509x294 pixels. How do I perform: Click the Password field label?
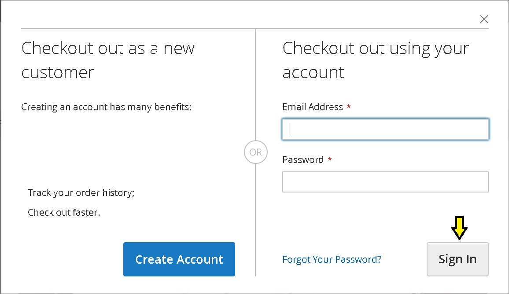point(303,160)
